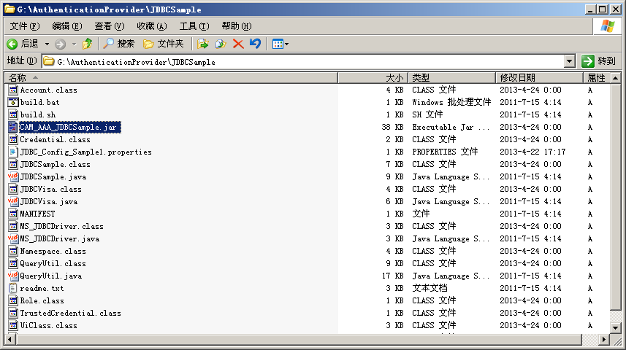This screenshot has height=350, width=626.
Task: Select the JDBCVisa.java file icon
Action: coord(13,201)
